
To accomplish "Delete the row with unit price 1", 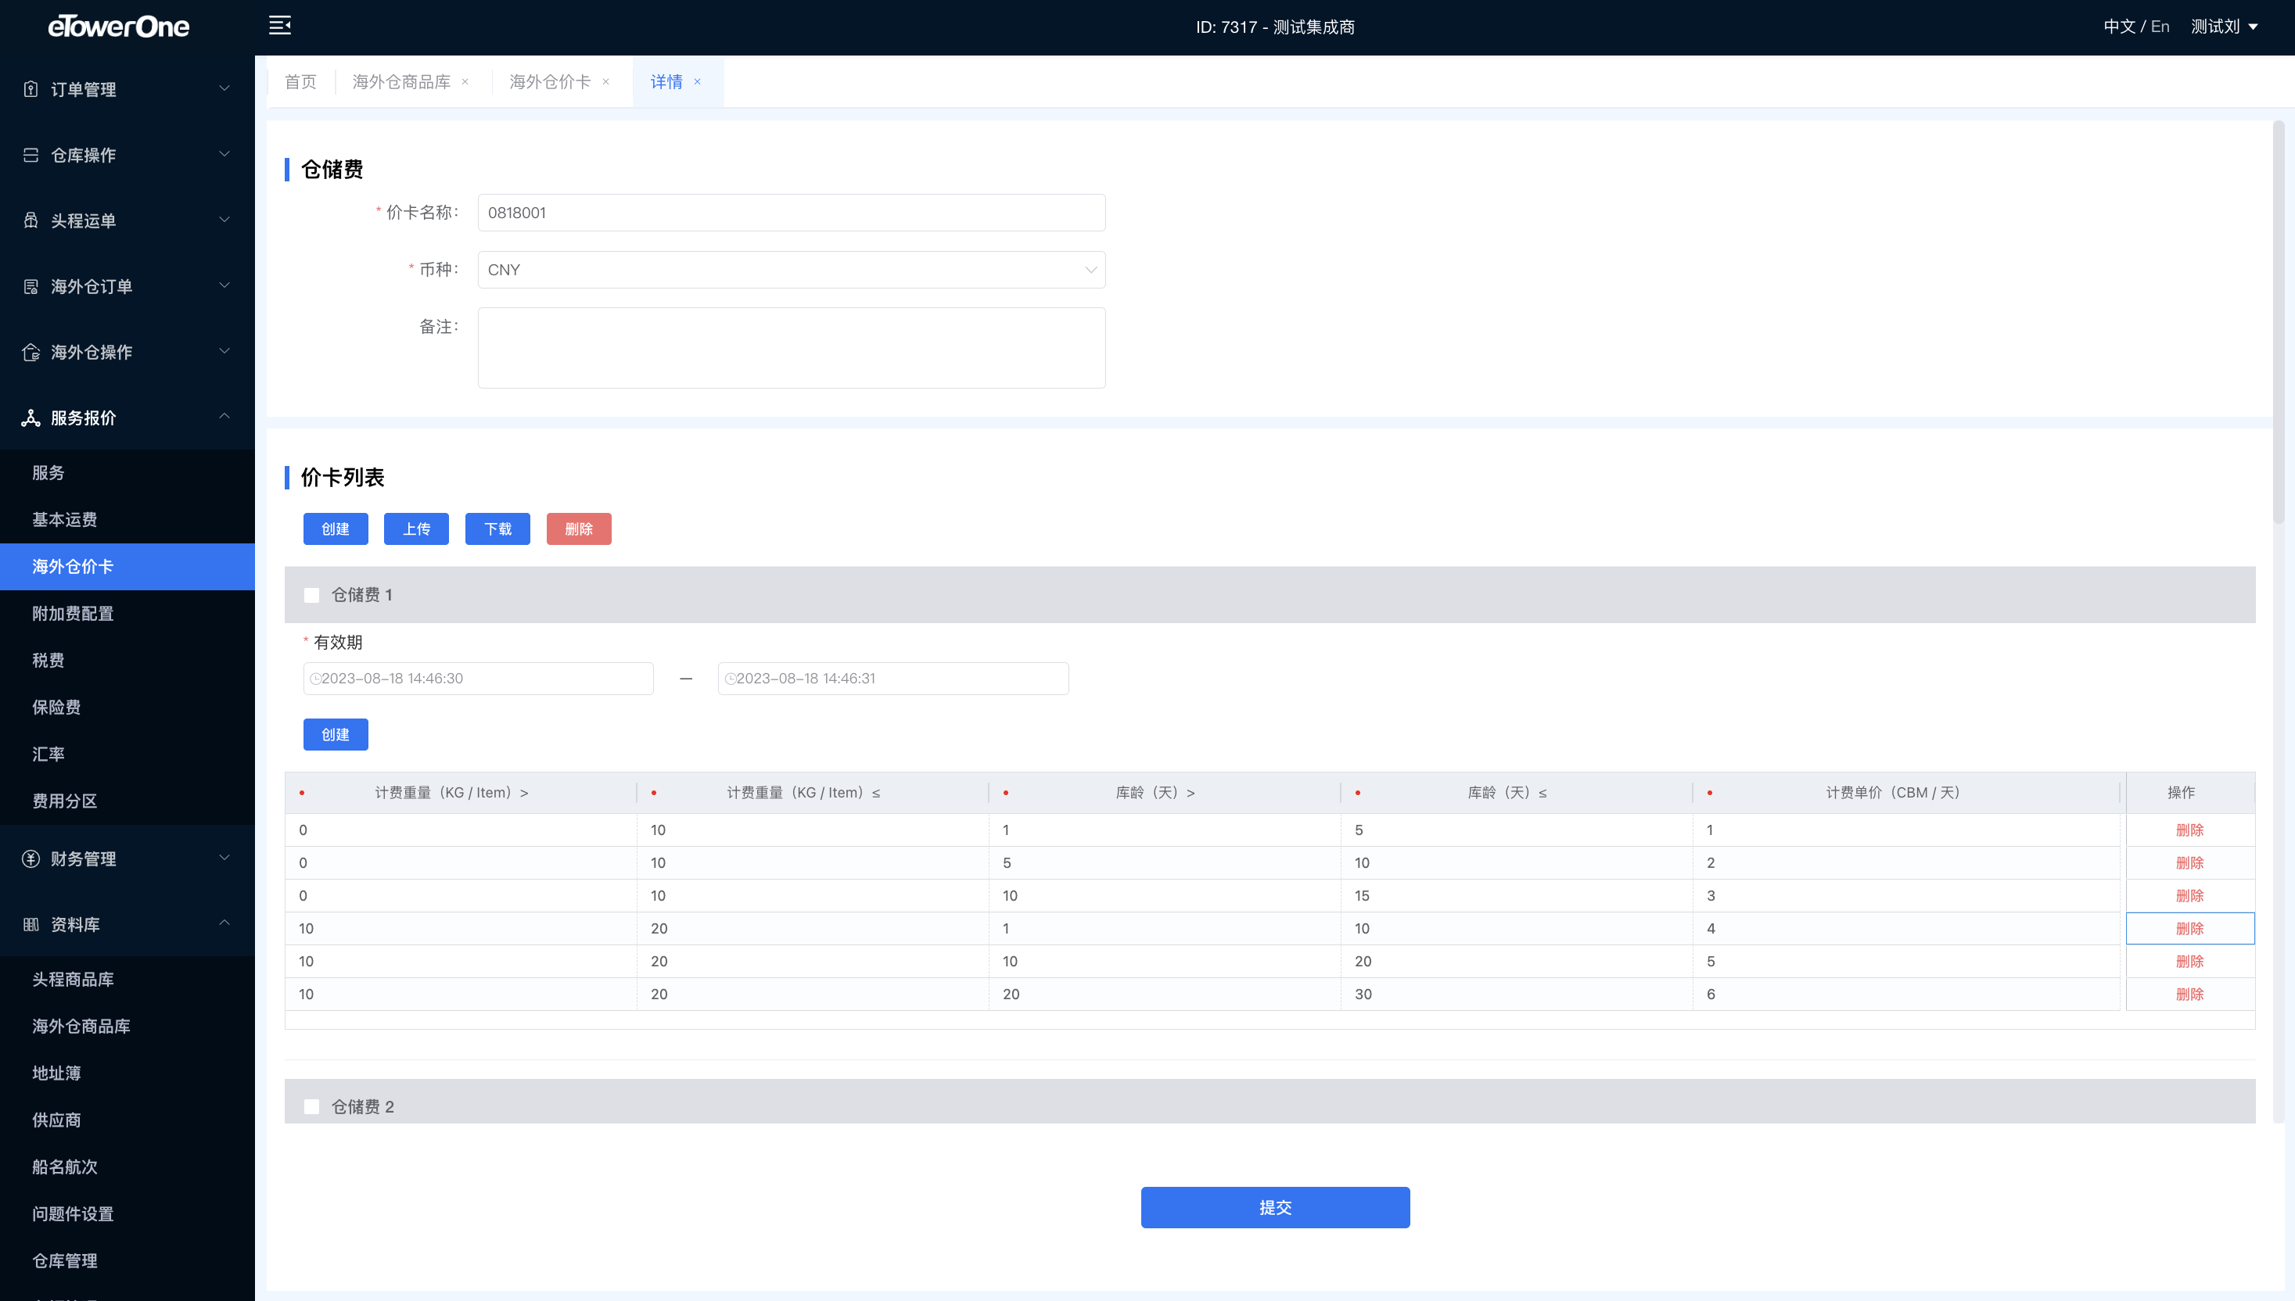I will 2189,830.
